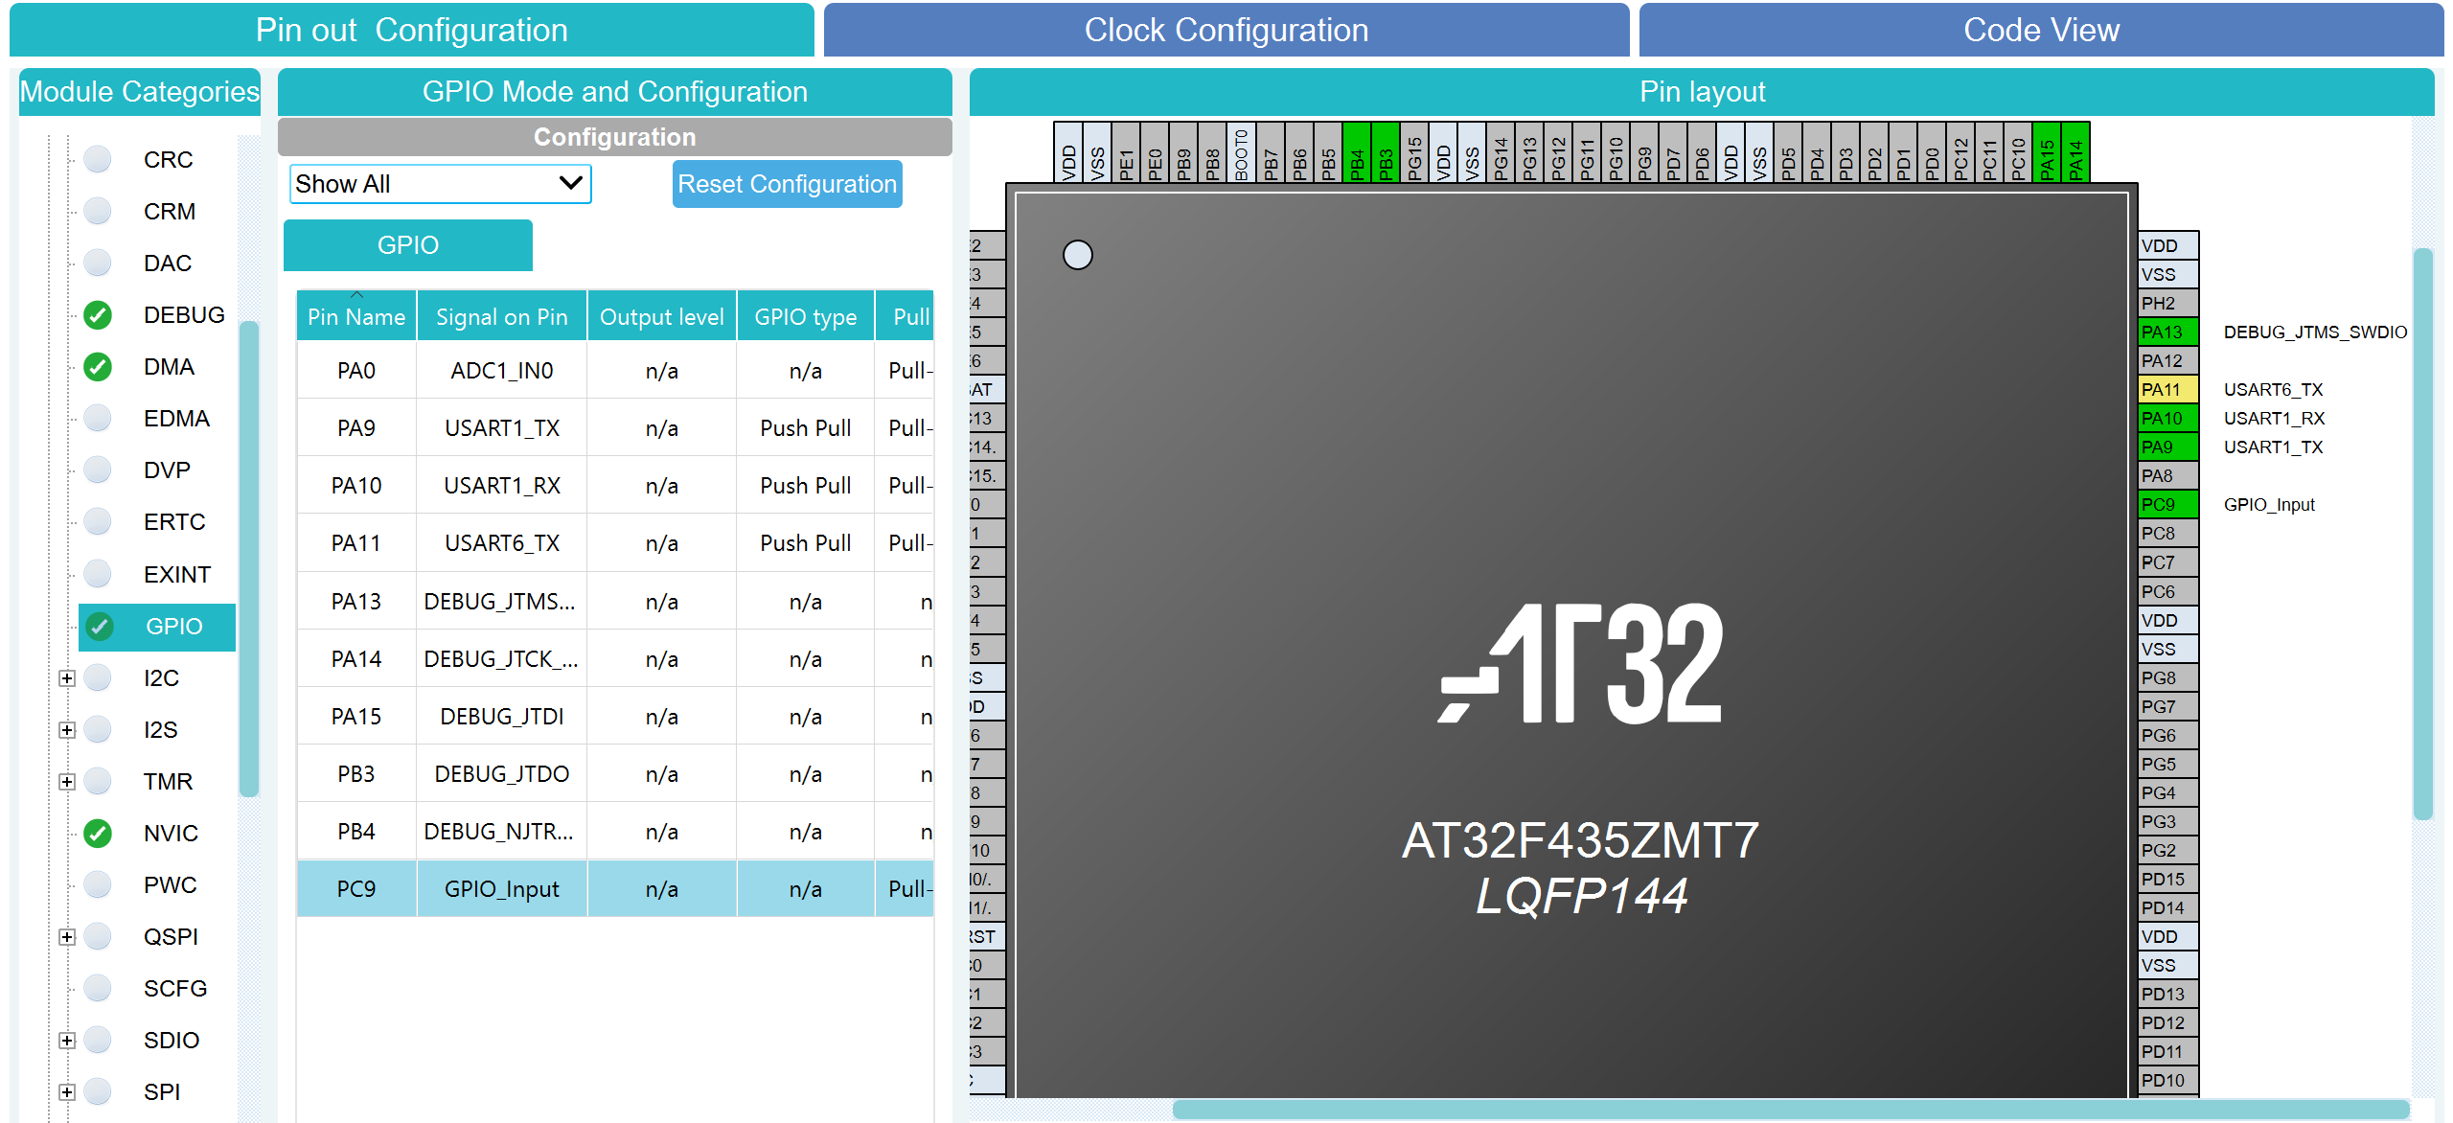Click pin PH2 on the chip layout
Viewport: 2453px width, 1123px height.
pos(2168,303)
